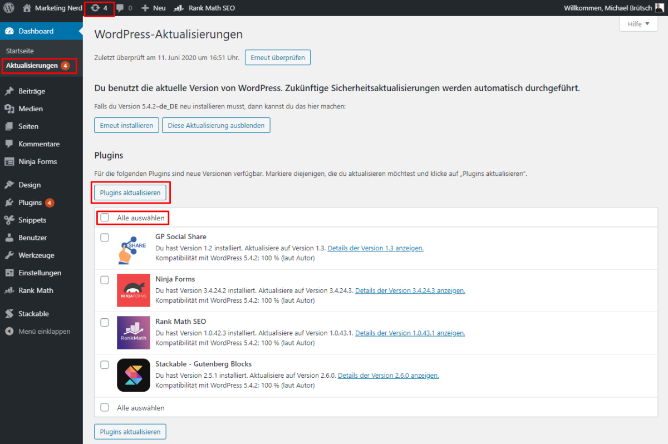668x444 pixels.
Task: Click the Stackable Gutenberg Blocks plugin logo
Action: coord(133,375)
